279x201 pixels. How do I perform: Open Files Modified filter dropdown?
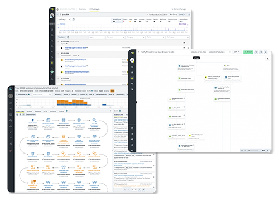tap(101, 95)
